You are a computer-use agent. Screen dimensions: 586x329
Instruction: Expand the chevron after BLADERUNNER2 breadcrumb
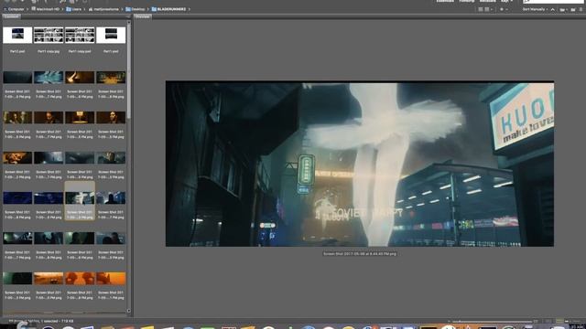190,9
